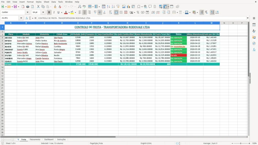Toggle Align Right
Viewport: 258px width, 145px height.
click(89, 12)
